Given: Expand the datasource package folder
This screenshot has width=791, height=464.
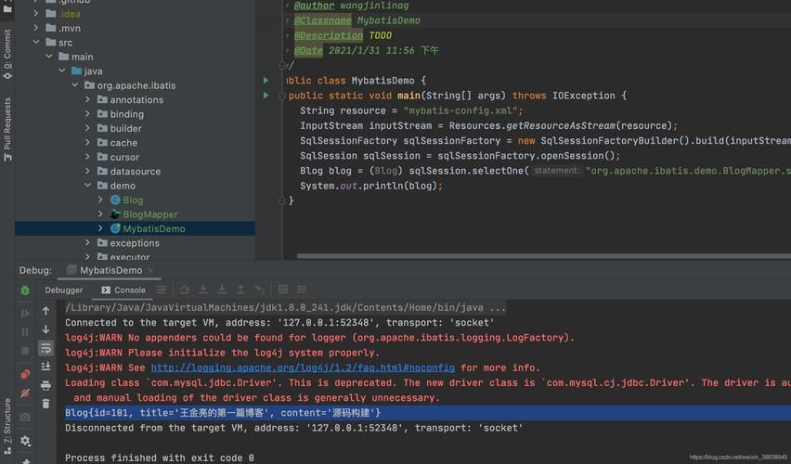Looking at the screenshot, I should [88, 171].
